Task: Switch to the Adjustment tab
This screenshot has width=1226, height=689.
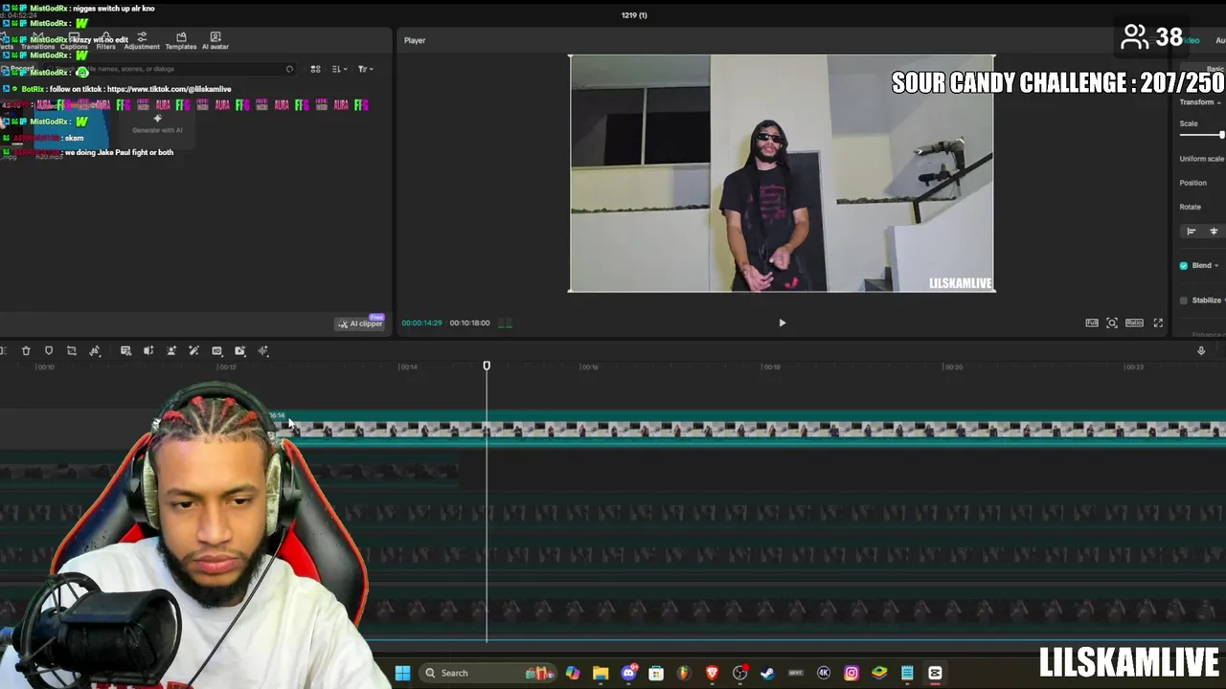Action: coord(142,41)
